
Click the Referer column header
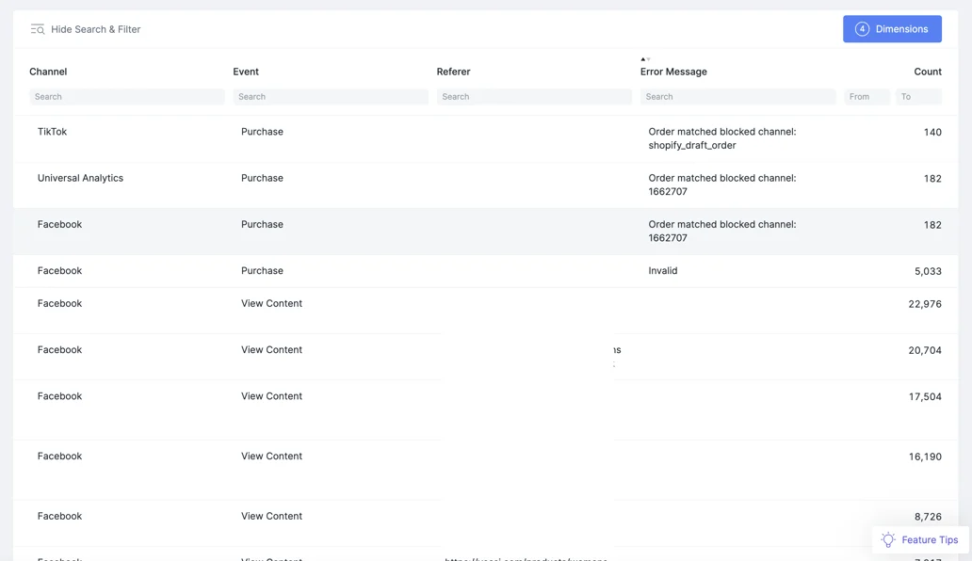(x=453, y=72)
